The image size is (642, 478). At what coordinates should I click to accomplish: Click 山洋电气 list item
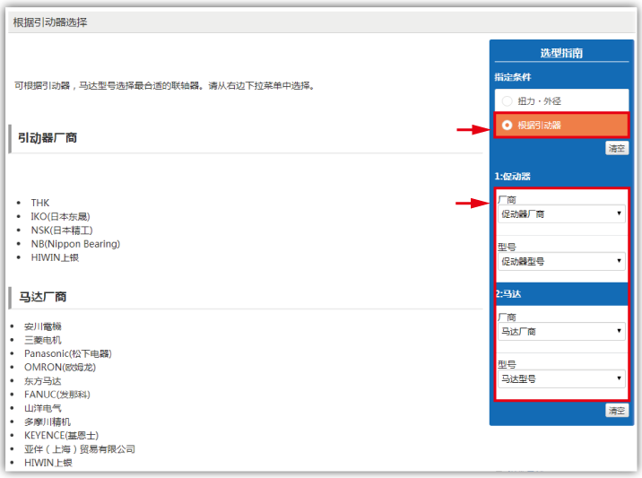[x=43, y=408]
